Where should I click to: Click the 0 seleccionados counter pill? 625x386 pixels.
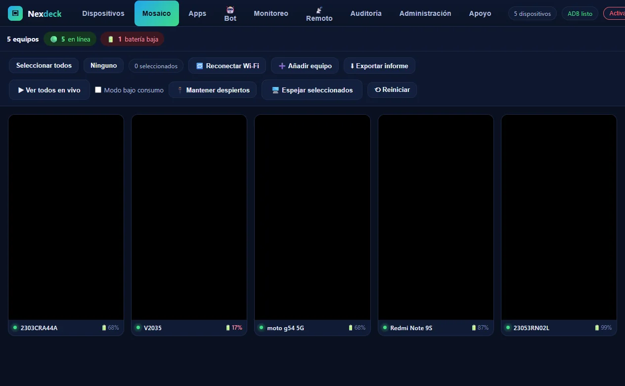(156, 66)
